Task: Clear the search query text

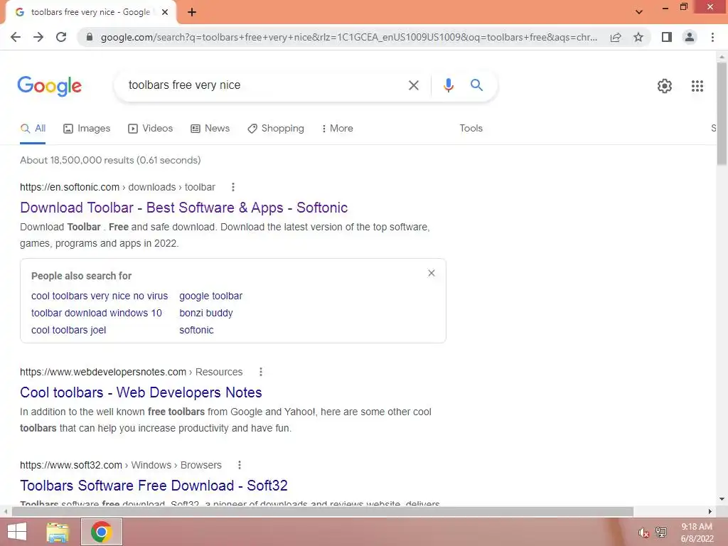Action: [x=413, y=85]
